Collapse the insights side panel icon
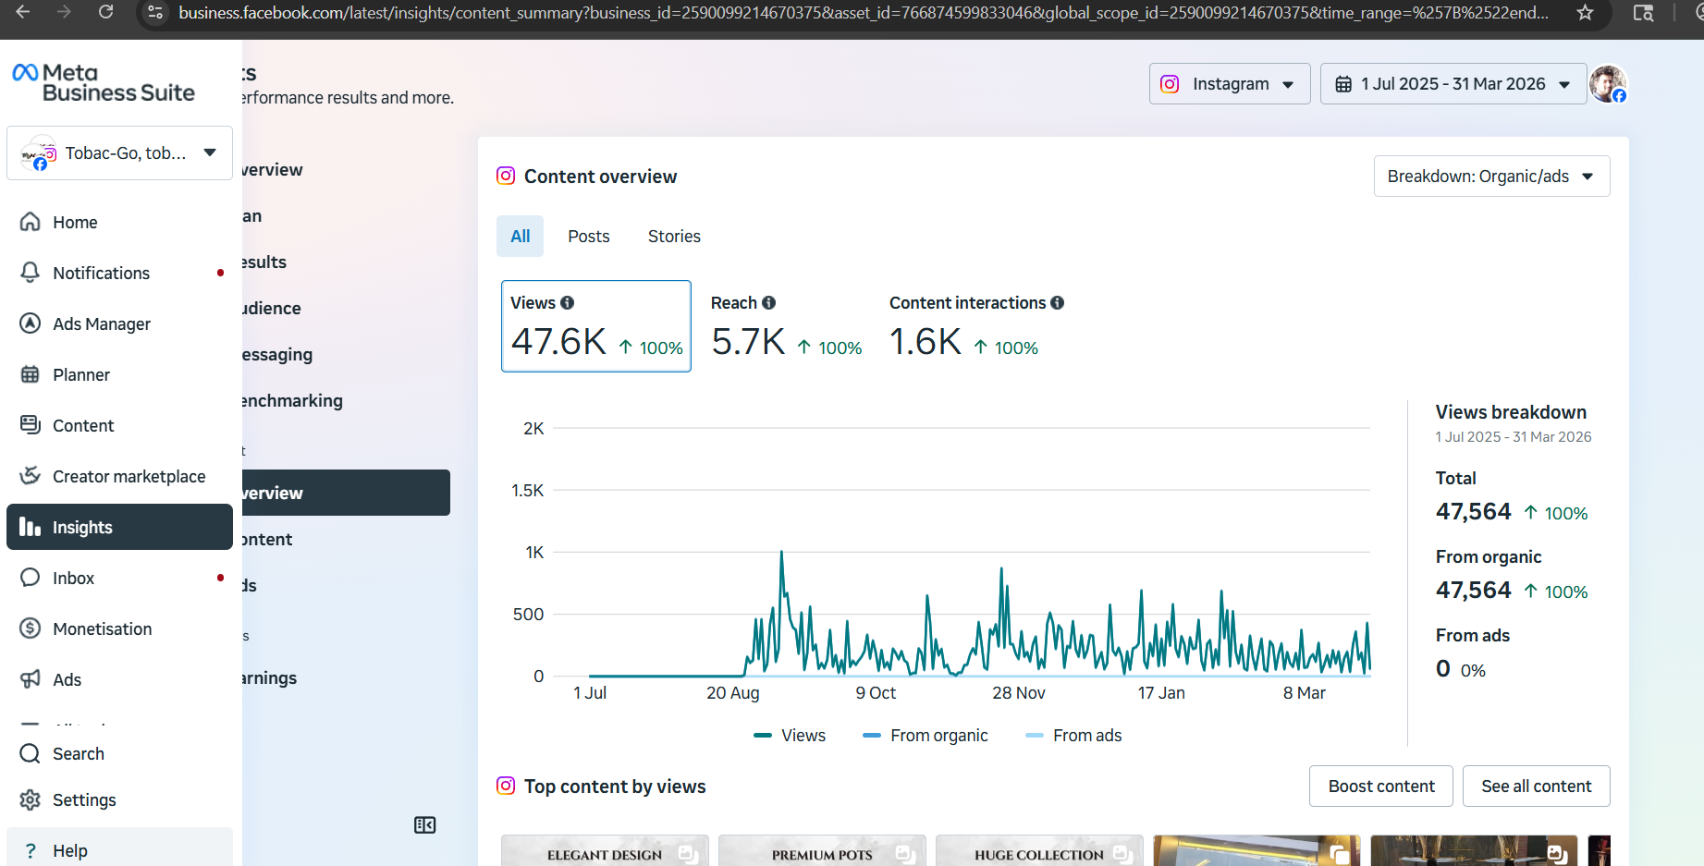 (x=425, y=825)
